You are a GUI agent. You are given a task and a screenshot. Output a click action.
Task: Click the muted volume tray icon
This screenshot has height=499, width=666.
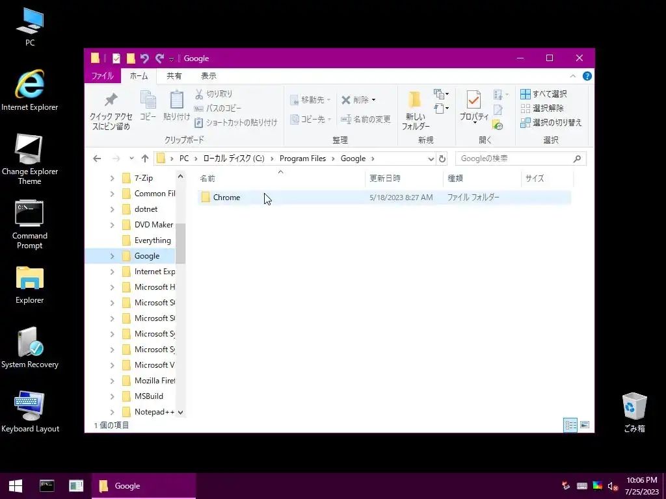[x=613, y=486]
